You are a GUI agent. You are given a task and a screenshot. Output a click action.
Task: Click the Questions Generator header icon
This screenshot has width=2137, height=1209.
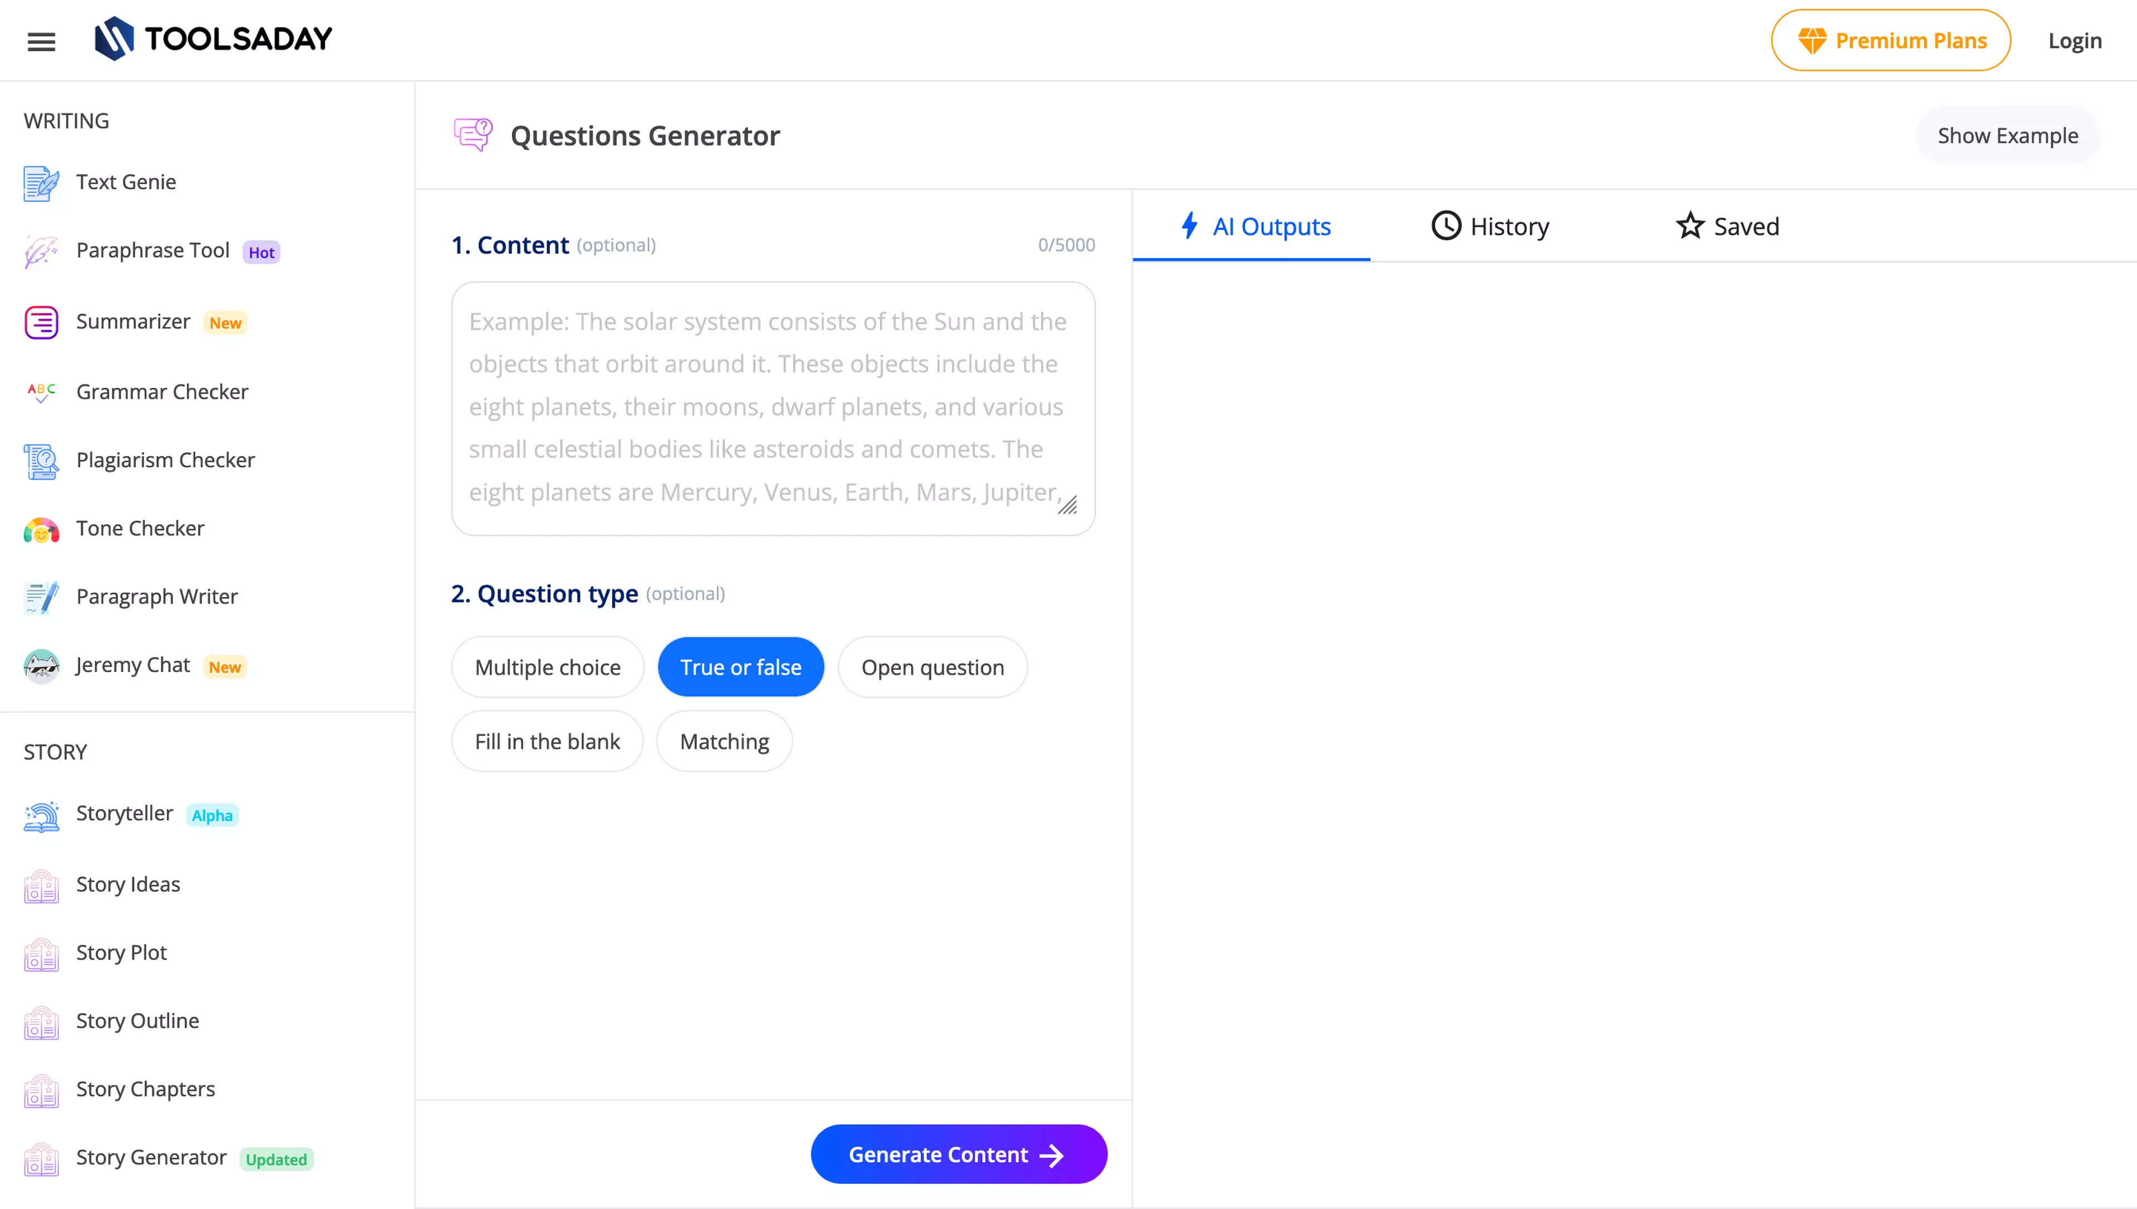(472, 135)
